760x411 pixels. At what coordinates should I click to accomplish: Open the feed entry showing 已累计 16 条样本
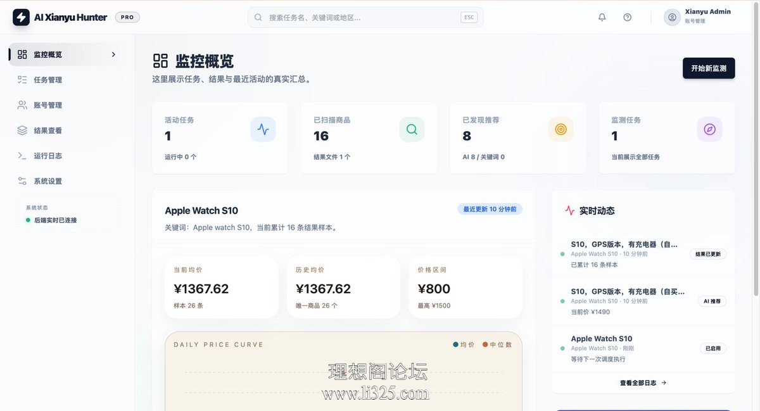click(643, 254)
